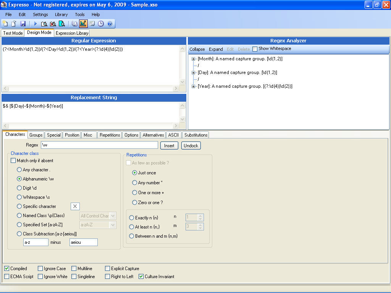Image resolution: width=391 pixels, height=293 pixels.
Task: Enable the Show Whitespace checkbox
Action: (255, 49)
